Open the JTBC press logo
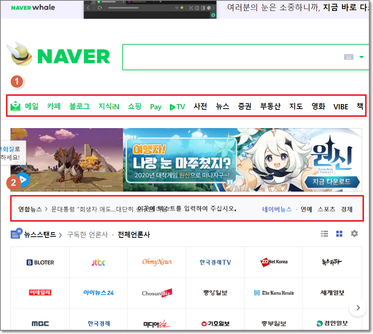The image size is (373, 334). (99, 263)
